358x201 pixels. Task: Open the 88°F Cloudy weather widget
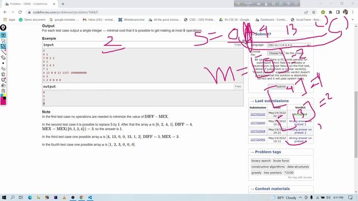click(x=284, y=198)
